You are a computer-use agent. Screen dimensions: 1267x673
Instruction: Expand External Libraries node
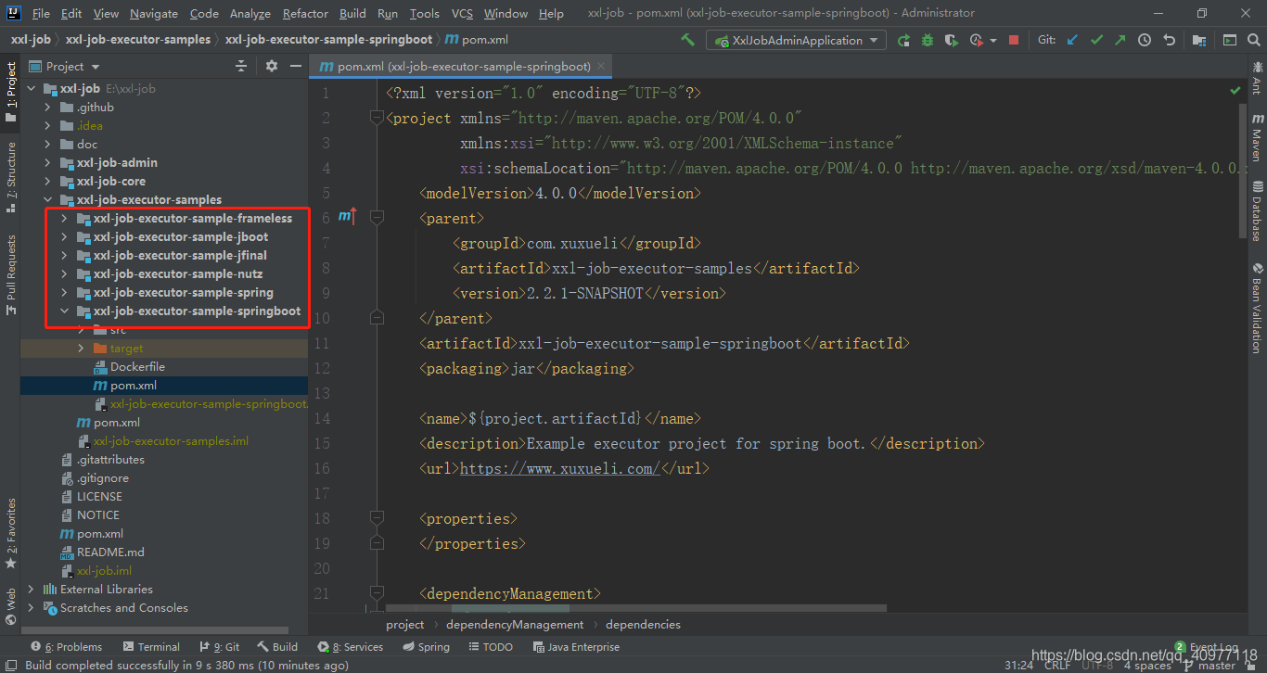pyautogui.click(x=31, y=589)
